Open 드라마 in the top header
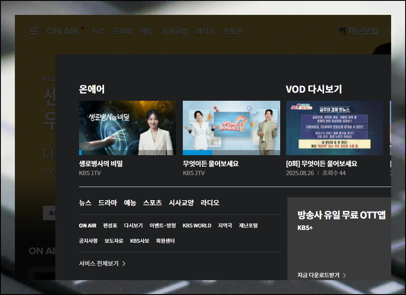406x295 pixels. click(x=123, y=31)
